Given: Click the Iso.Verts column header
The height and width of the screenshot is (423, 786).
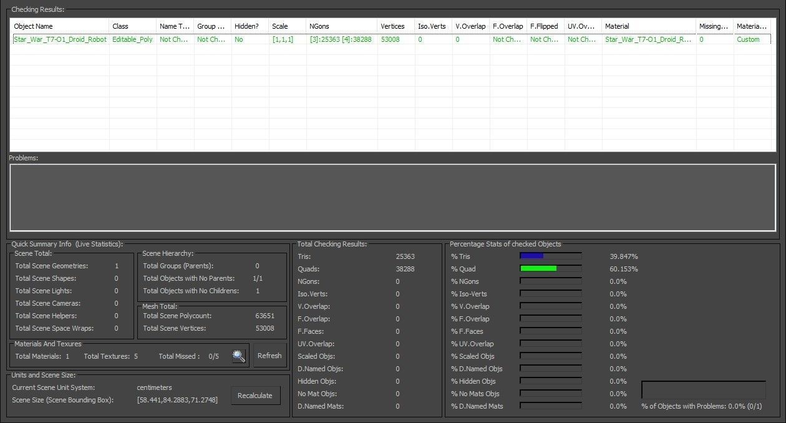Looking at the screenshot, I should tap(434, 26).
